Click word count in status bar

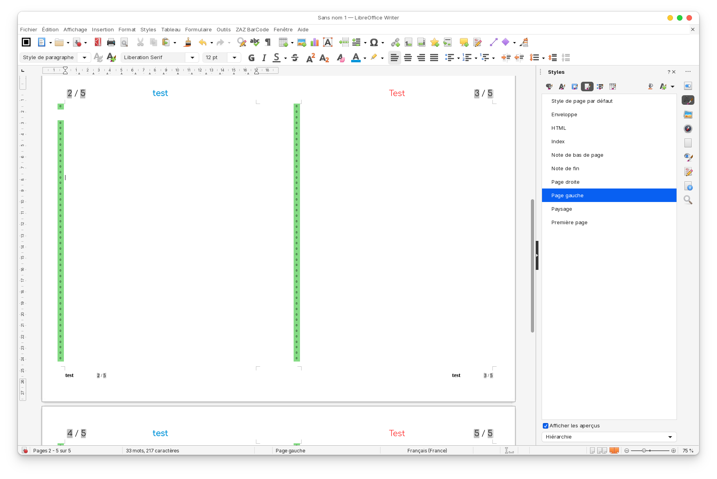point(152,451)
